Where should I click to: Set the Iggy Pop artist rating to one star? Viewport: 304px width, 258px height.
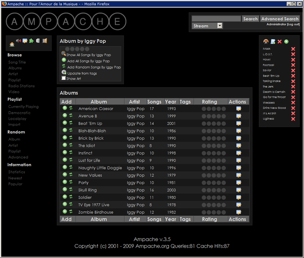[x=67, y=49]
